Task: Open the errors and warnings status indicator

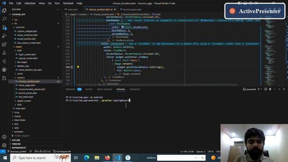Action: click(x=42, y=152)
